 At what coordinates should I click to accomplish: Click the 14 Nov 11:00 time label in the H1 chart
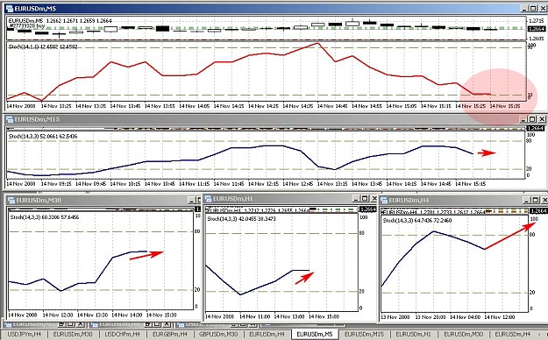point(254,317)
